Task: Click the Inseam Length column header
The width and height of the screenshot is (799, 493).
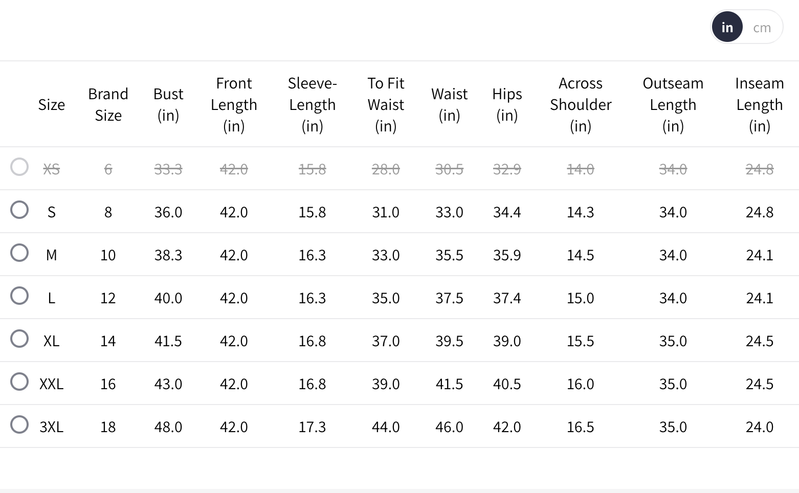Action: (759, 104)
